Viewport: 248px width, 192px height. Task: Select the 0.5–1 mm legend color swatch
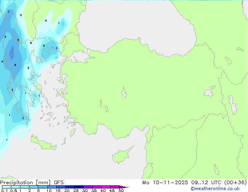(x=16, y=187)
